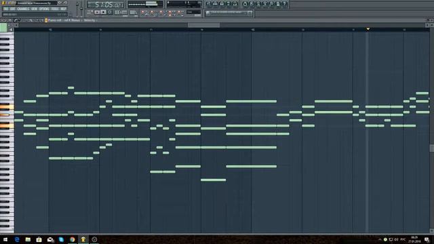Click the online news panel

(229, 13)
